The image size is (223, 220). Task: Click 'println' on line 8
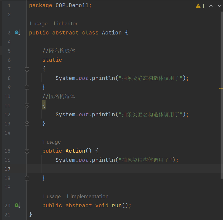[x=103, y=78]
